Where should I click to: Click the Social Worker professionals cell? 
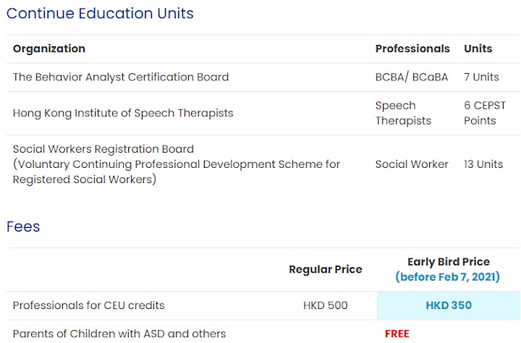(x=412, y=164)
